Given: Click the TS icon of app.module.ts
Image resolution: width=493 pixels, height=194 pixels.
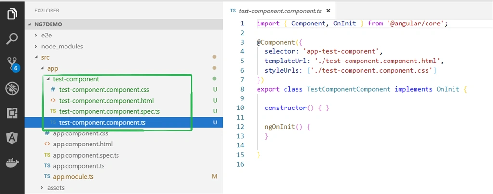Looking at the screenshot, I should [47, 176].
